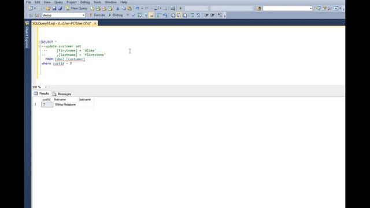Image resolution: width=370 pixels, height=208 pixels.
Task: Place cursor on the where custId = 7 line
Action: [57, 64]
